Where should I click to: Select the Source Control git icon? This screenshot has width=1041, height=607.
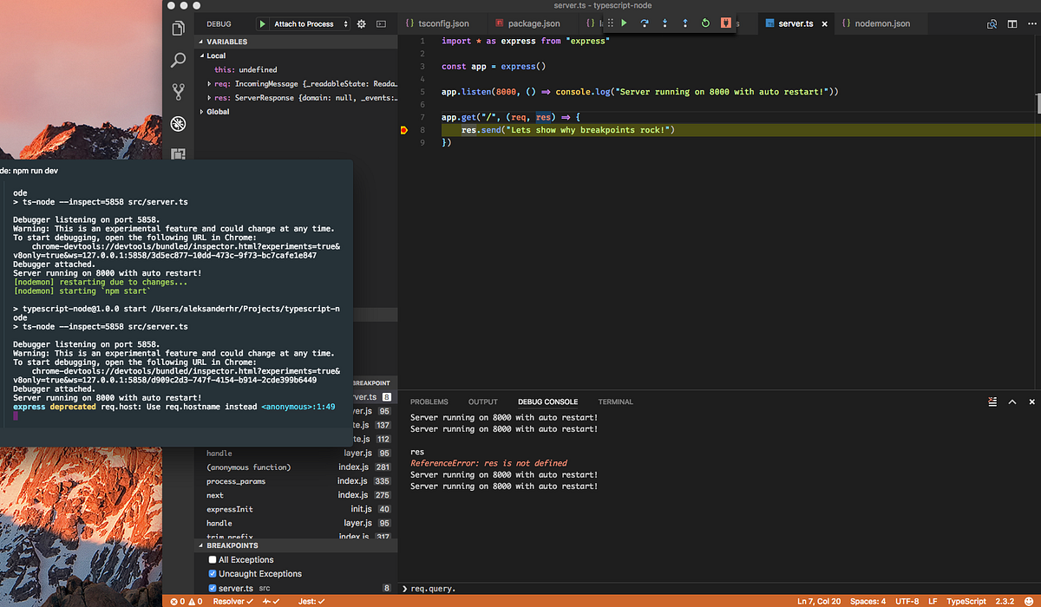[178, 90]
